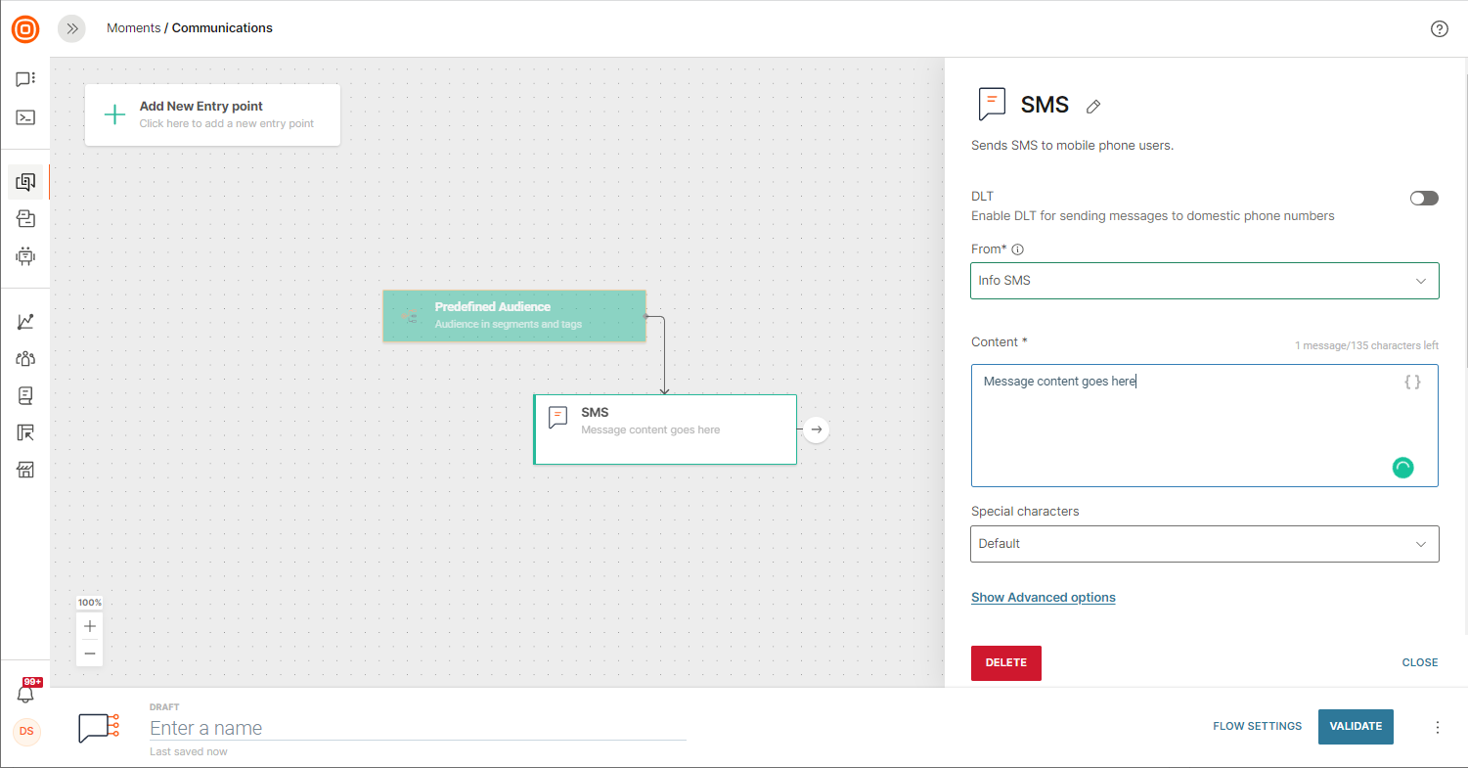
Task: Open the From sender dropdown
Action: tap(1204, 281)
